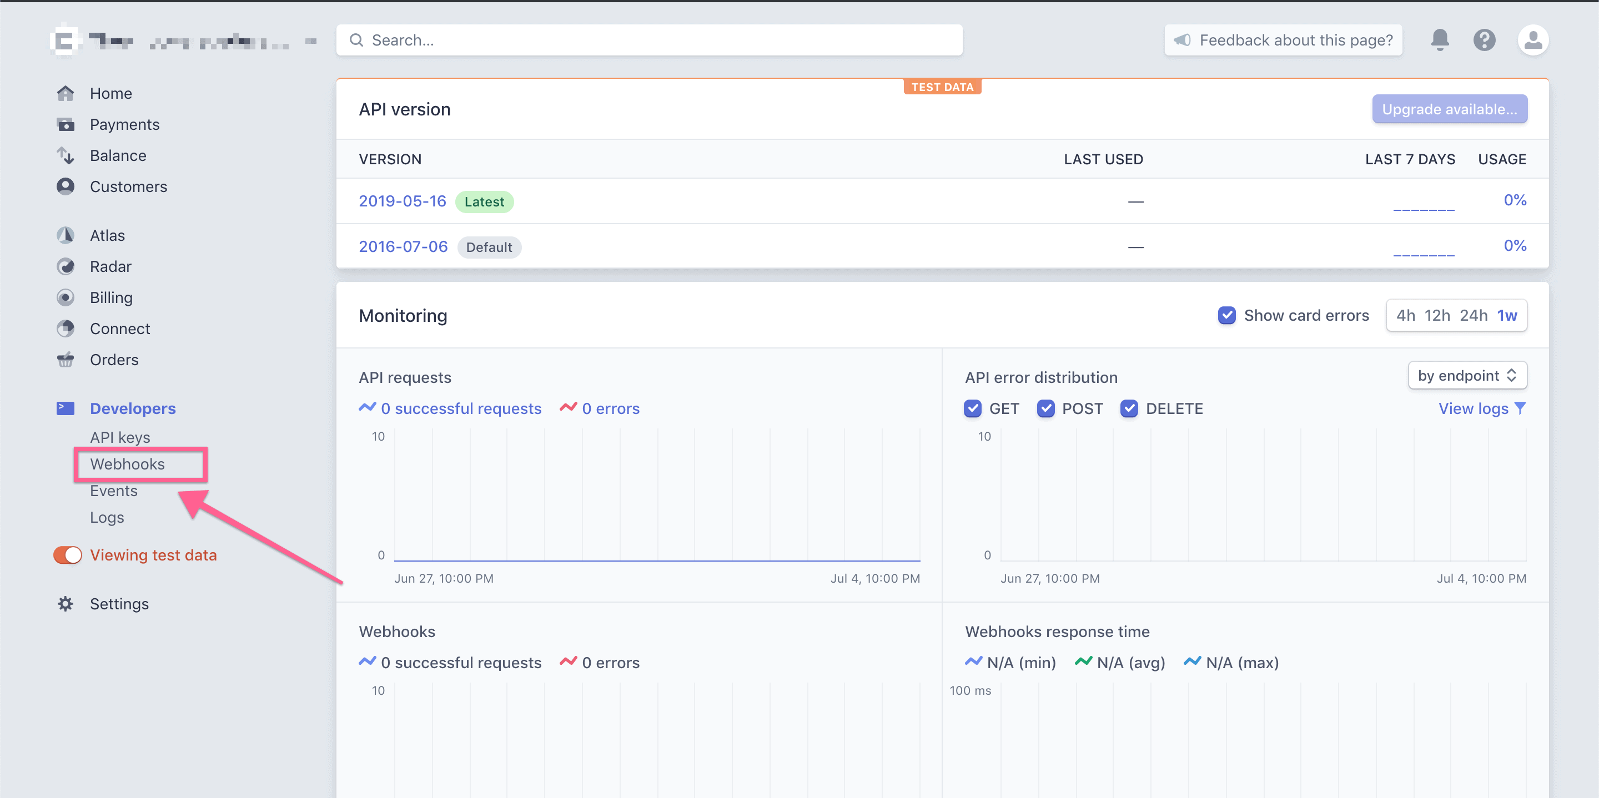The width and height of the screenshot is (1599, 798).
Task: Click the Atlas icon in sidebar
Action: point(65,235)
